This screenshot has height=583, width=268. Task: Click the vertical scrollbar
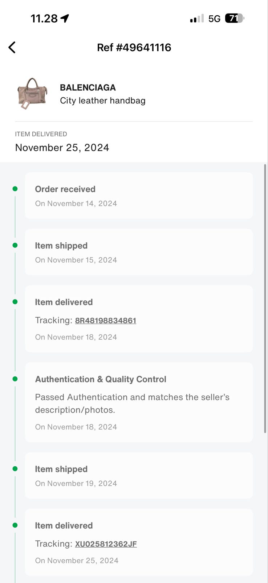tap(265, 299)
